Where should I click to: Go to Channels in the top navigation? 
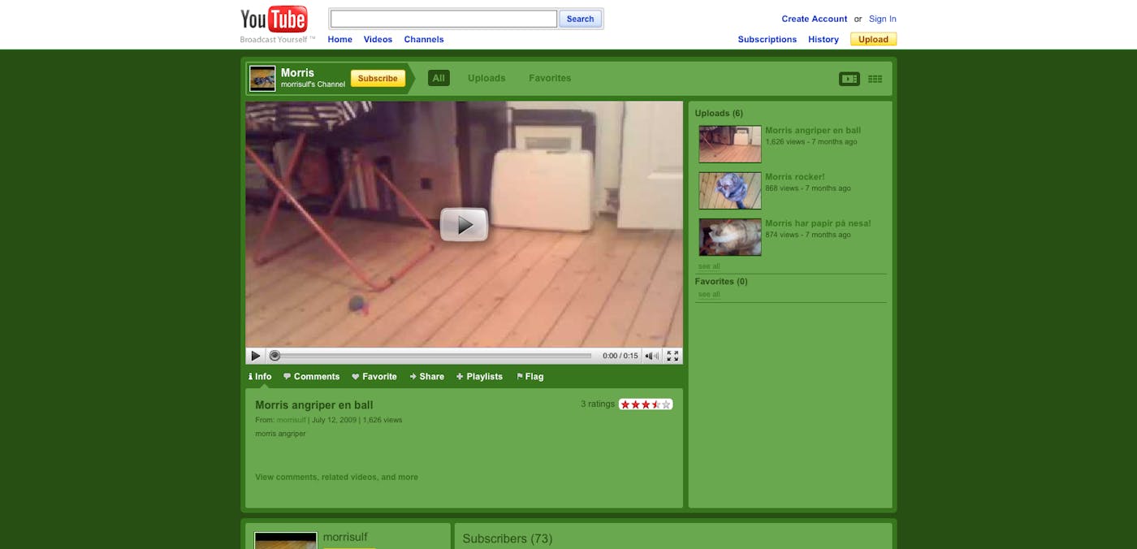424,39
